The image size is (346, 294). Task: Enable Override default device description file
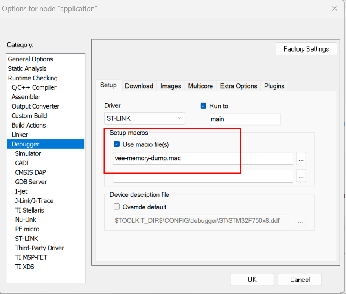(117, 207)
